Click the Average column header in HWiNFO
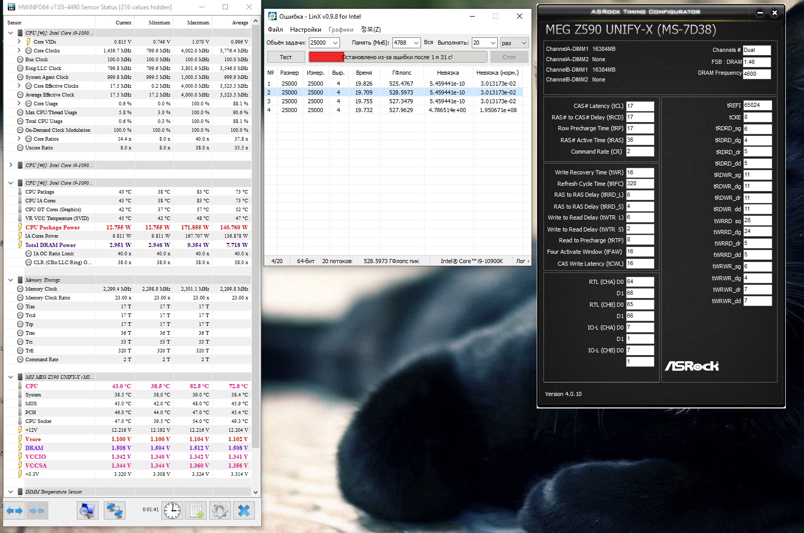Image resolution: width=804 pixels, height=533 pixels. click(x=232, y=23)
